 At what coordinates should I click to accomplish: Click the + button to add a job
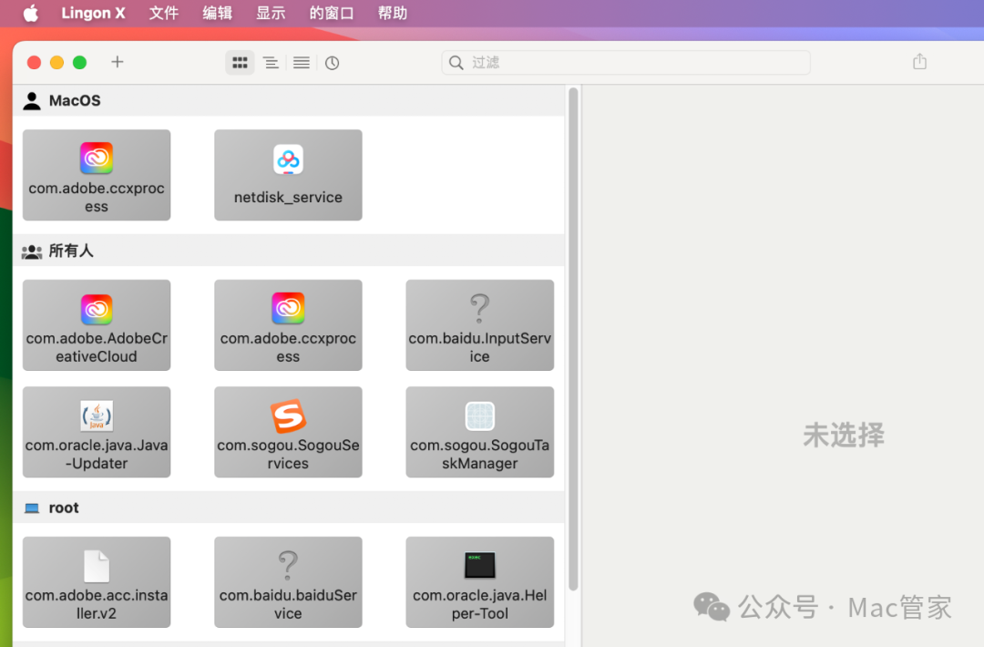[117, 62]
